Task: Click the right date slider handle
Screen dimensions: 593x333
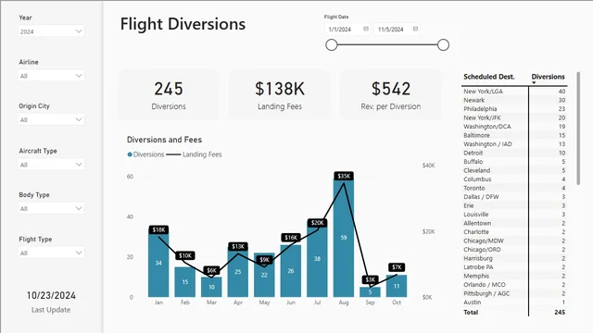Action: coord(443,44)
